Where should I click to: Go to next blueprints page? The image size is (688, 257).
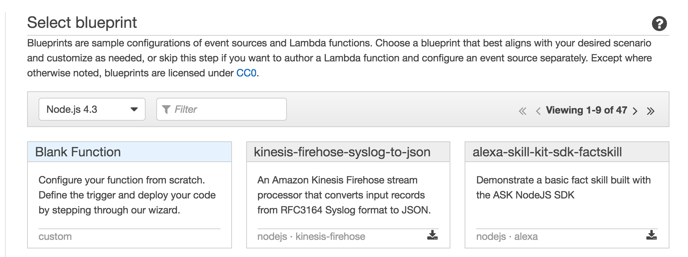(x=635, y=111)
